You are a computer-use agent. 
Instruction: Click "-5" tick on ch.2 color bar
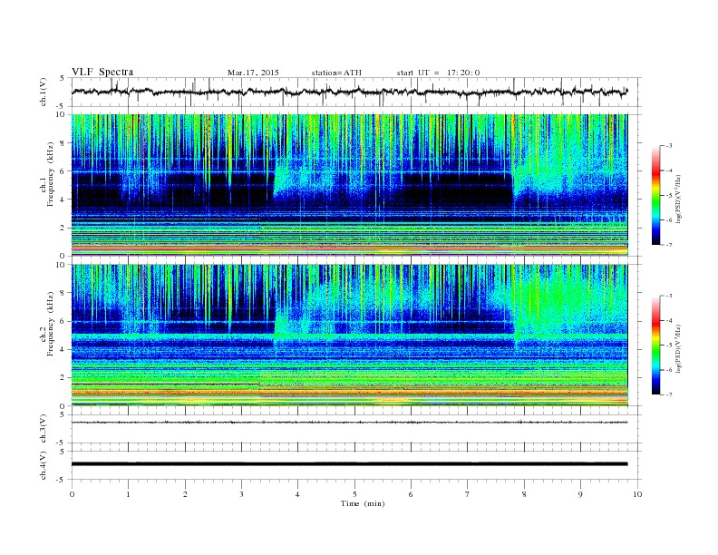(668, 345)
